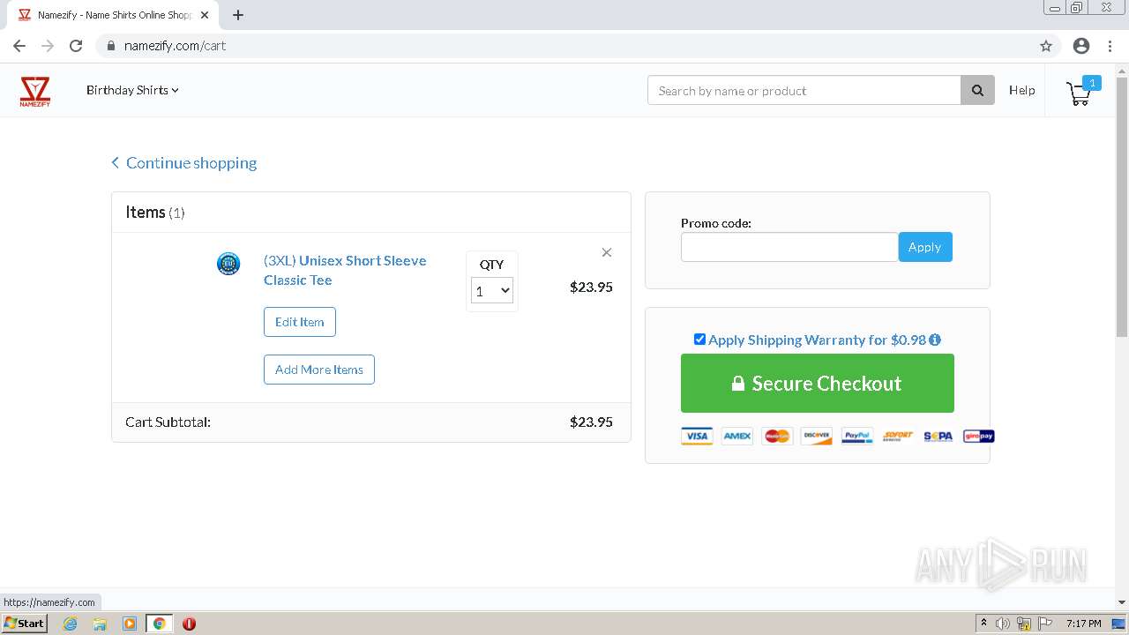
Task: Click the search magnifier button
Action: coord(977,90)
